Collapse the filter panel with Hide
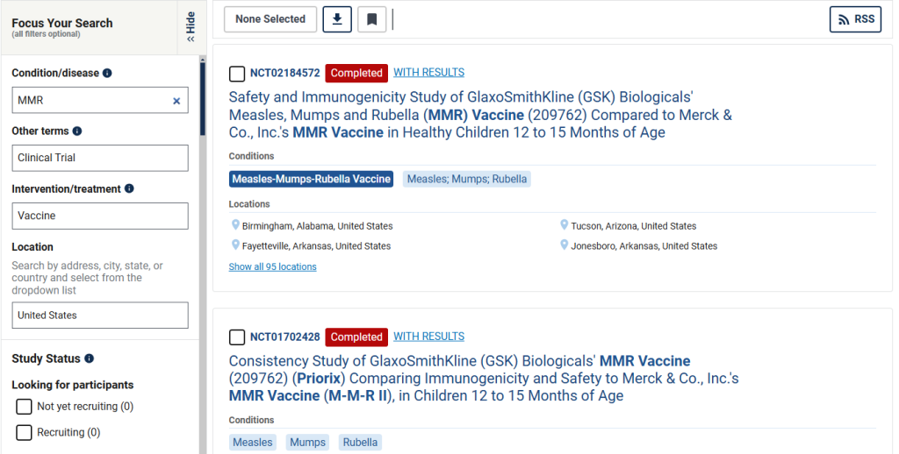The width and height of the screenshot is (899, 454). (x=191, y=27)
